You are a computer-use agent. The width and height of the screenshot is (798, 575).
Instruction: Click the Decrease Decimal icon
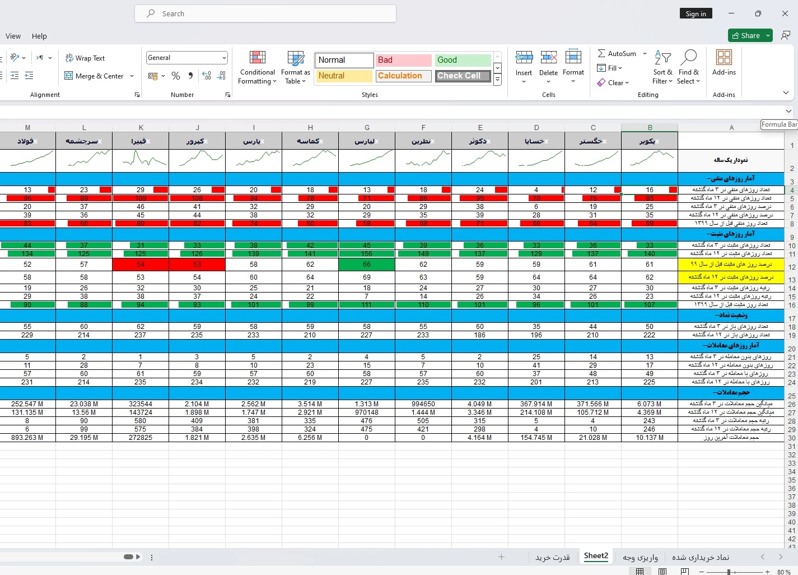pos(221,76)
